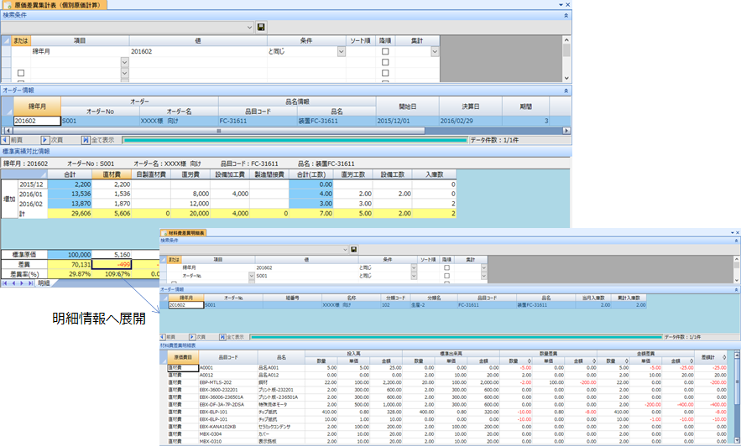The width and height of the screenshot is (741, 446).
Task: Click the 2015/12/01 開始日 cell
Action: (408, 121)
